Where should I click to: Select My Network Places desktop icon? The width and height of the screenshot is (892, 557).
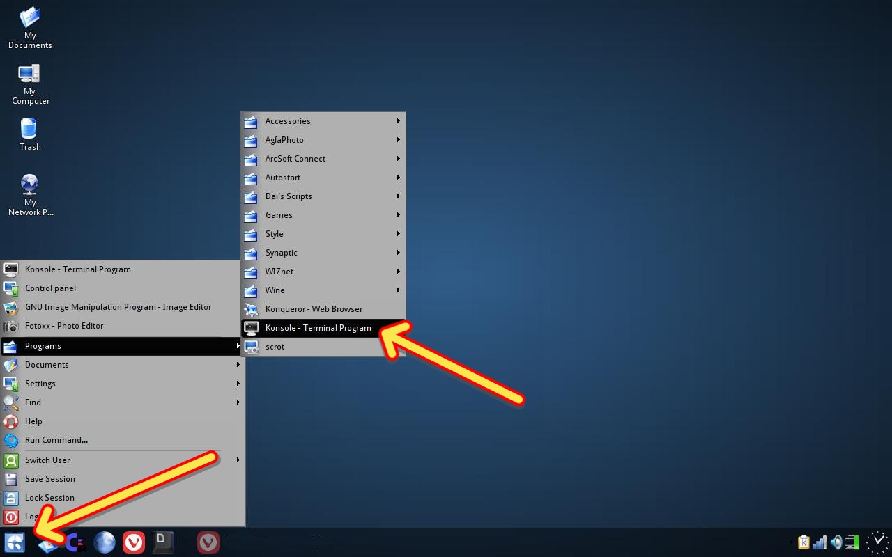coord(30,195)
